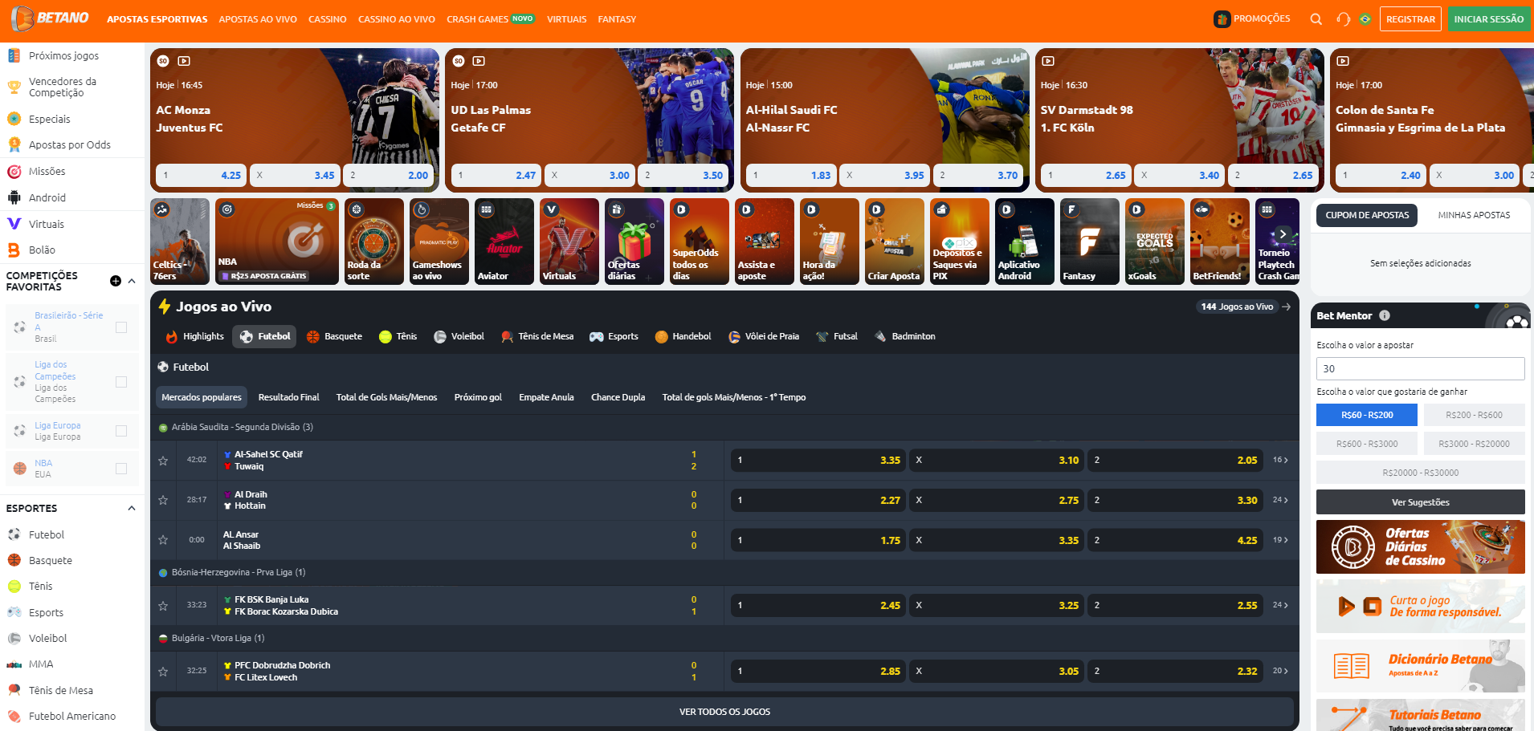The image size is (1534, 731).
Task: Collapse Esportes sidebar section
Action: coord(132,508)
